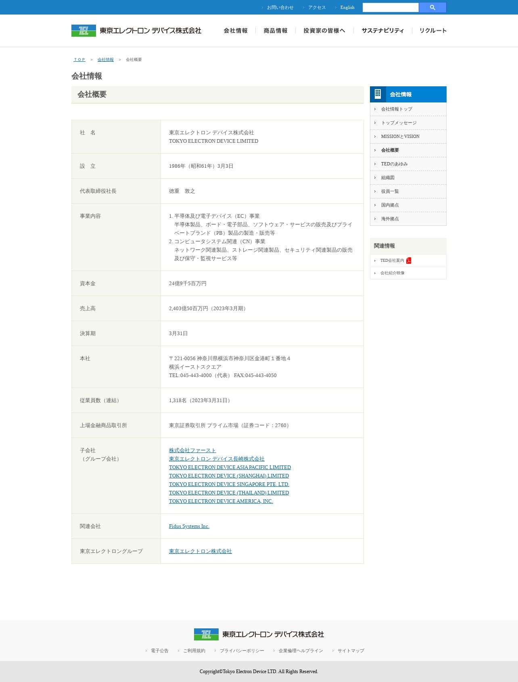518x682 pixels.
Task: Open Fidus Systems Inc. link
Action: (x=189, y=526)
